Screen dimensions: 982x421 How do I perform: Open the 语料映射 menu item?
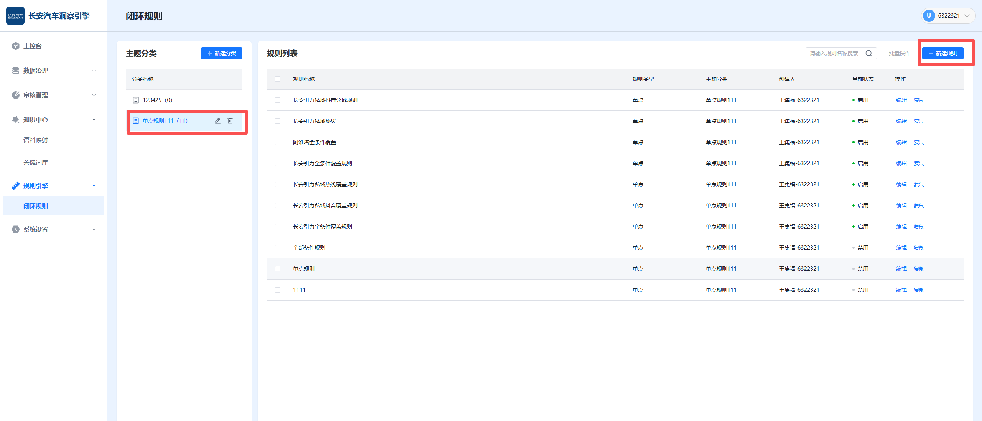[36, 140]
